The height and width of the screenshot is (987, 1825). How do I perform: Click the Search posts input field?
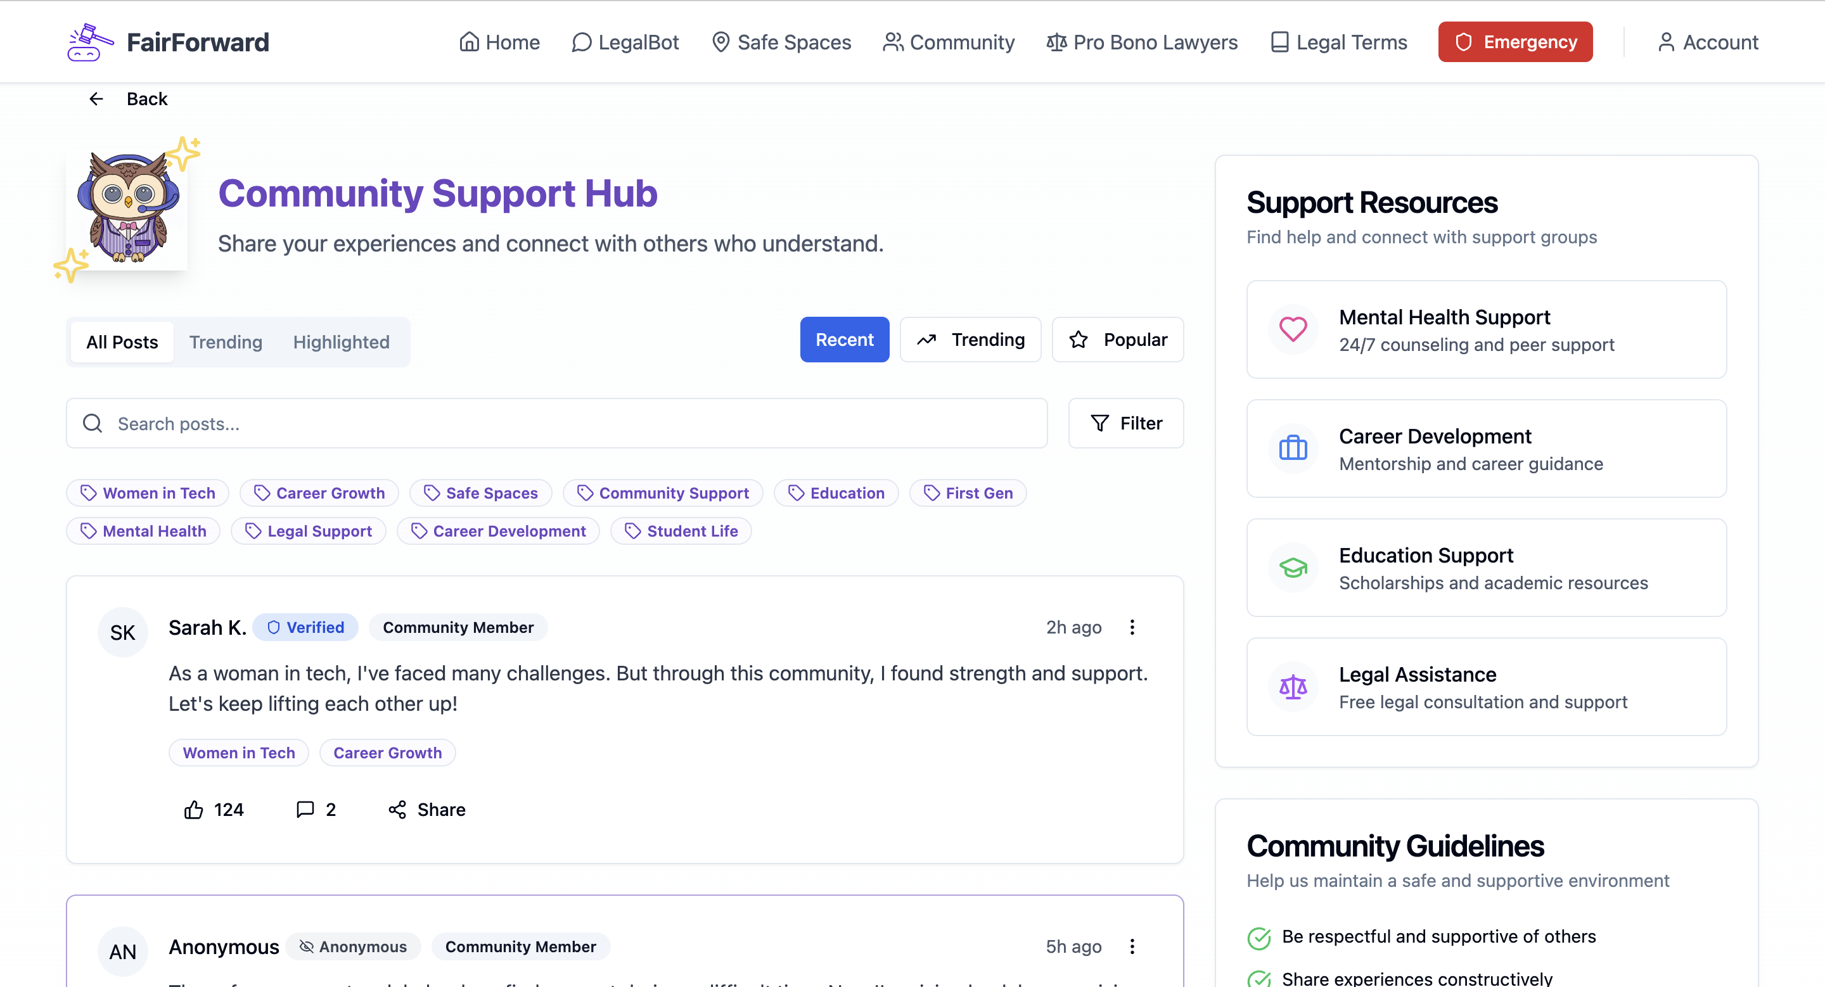[x=556, y=423]
